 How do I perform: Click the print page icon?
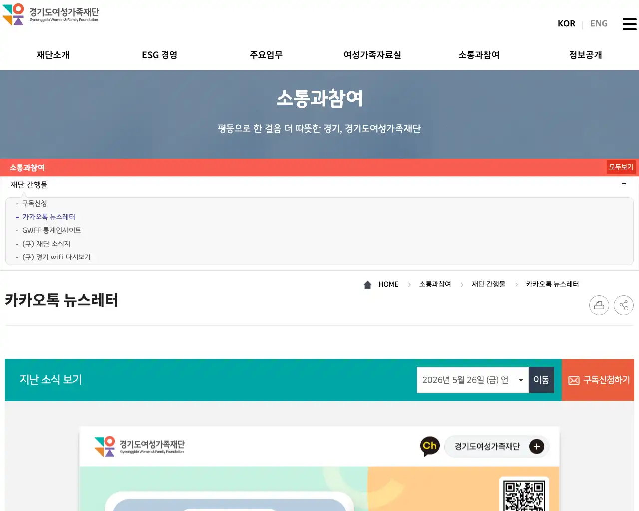[x=599, y=305]
